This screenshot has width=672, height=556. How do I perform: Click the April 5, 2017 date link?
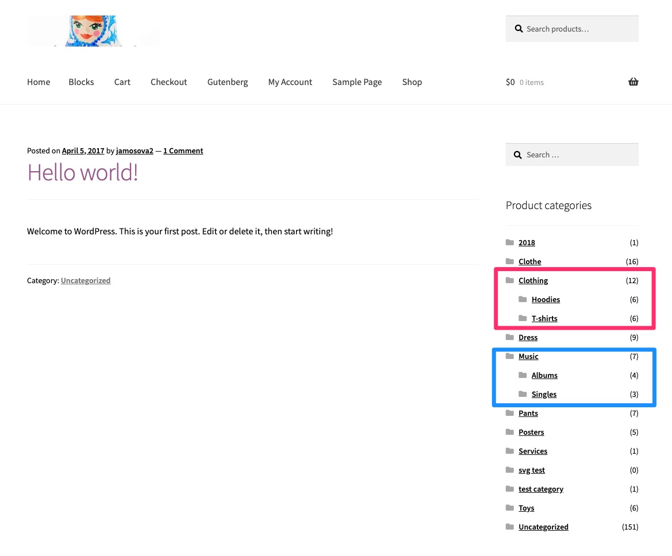(x=83, y=150)
